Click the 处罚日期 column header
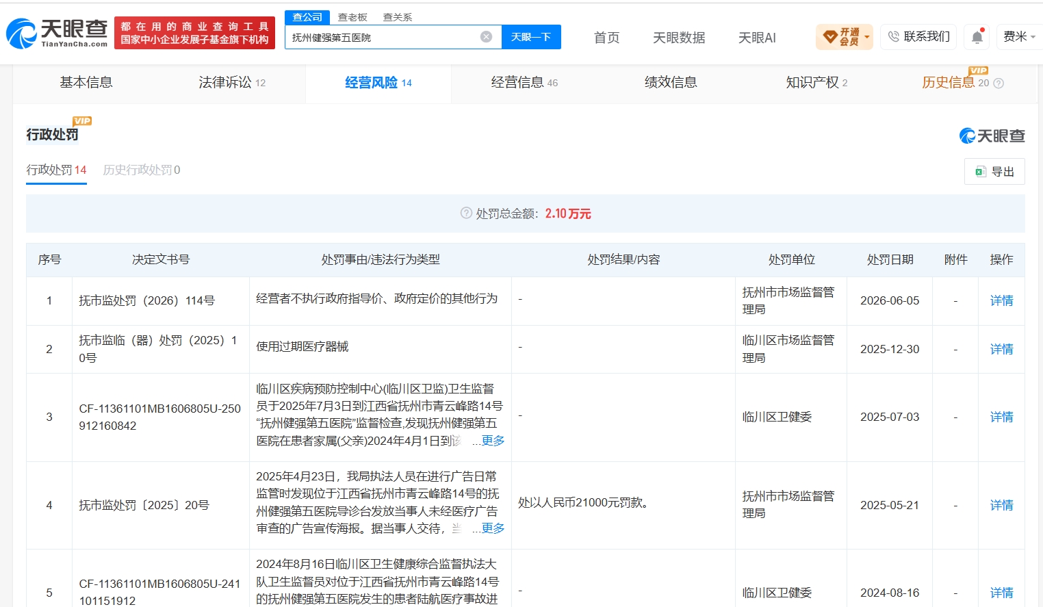1043x607 pixels. click(x=890, y=260)
